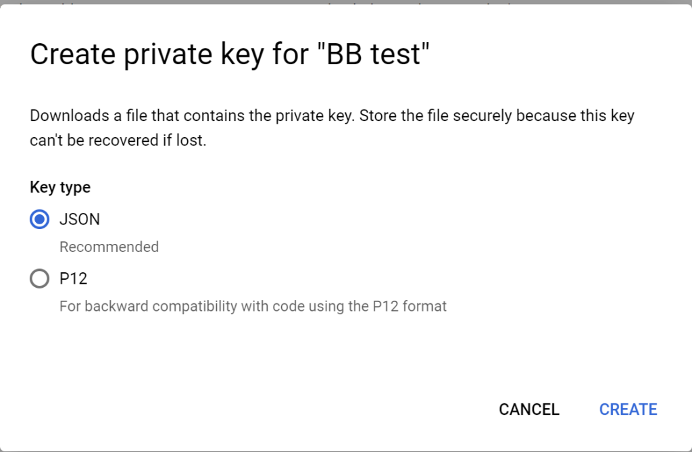Click CREATE to generate the private key
Screen dimensions: 692x452
pyautogui.click(x=628, y=409)
